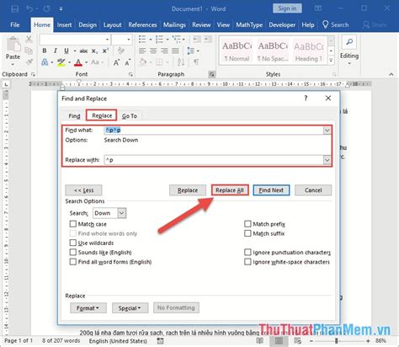The image size is (399, 347).
Task: Click the Cut scissors icon
Action: point(29,40)
